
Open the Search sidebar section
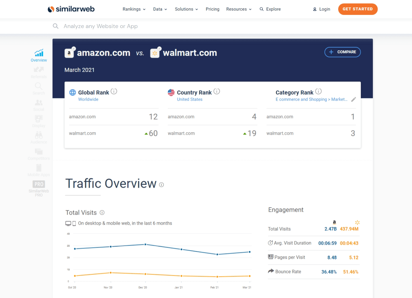39,89
